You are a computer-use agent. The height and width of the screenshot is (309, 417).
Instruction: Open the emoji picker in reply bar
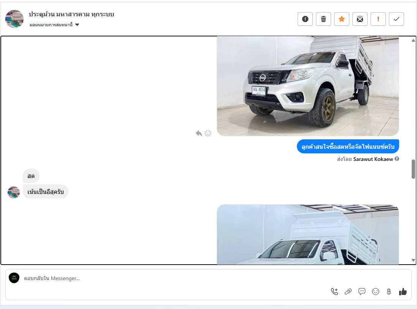pyautogui.click(x=376, y=292)
